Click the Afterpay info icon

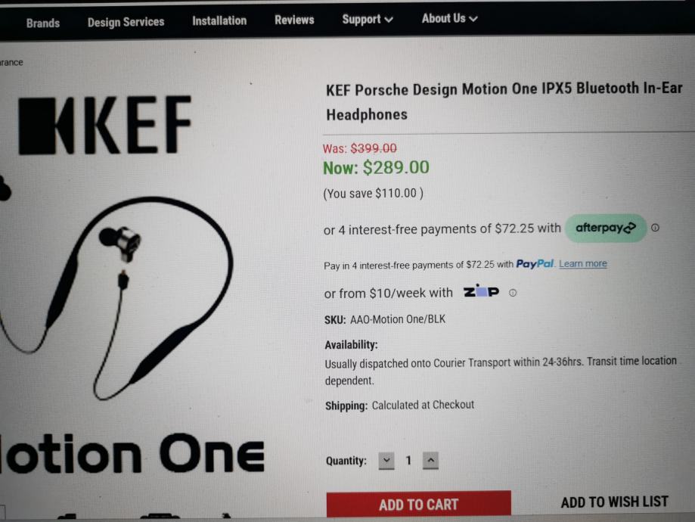(655, 228)
